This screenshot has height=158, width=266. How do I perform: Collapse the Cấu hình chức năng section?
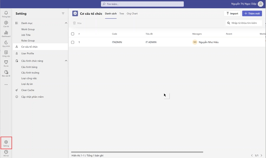[x=66, y=61]
